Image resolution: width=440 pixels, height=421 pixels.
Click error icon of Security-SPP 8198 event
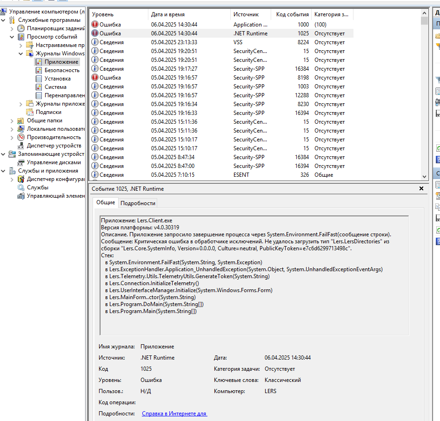click(x=95, y=78)
